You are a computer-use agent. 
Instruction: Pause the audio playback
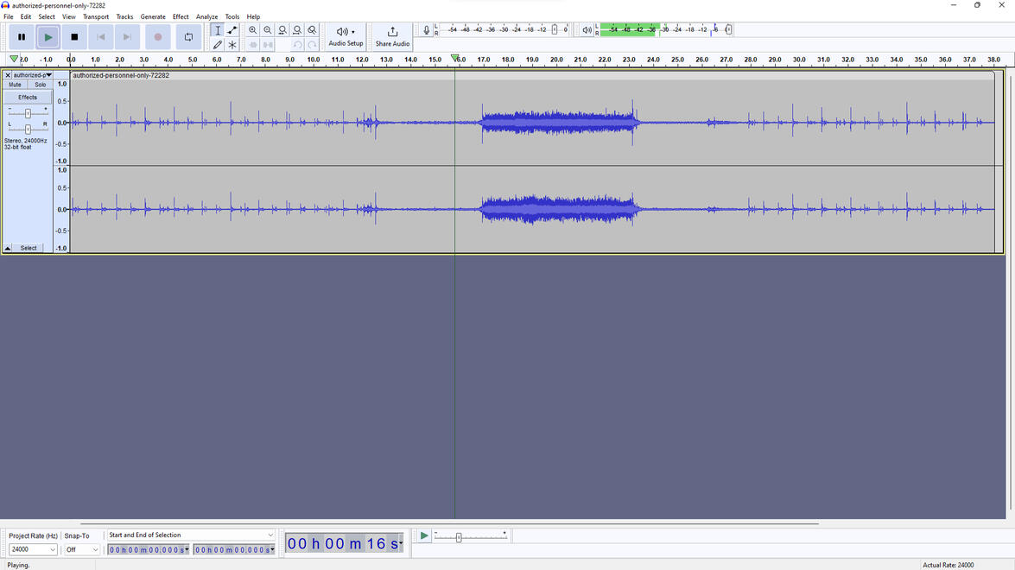coord(22,37)
